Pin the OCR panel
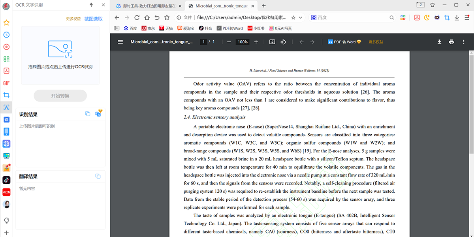The image size is (474, 237). [x=92, y=5]
